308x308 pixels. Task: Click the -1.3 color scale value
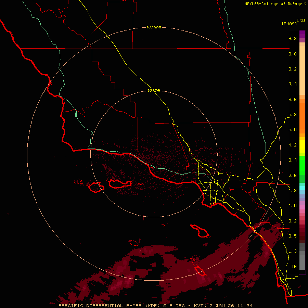point(291,251)
